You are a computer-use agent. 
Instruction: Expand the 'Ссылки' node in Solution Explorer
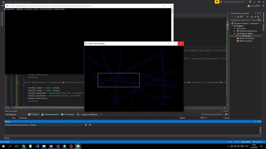tap(234, 29)
